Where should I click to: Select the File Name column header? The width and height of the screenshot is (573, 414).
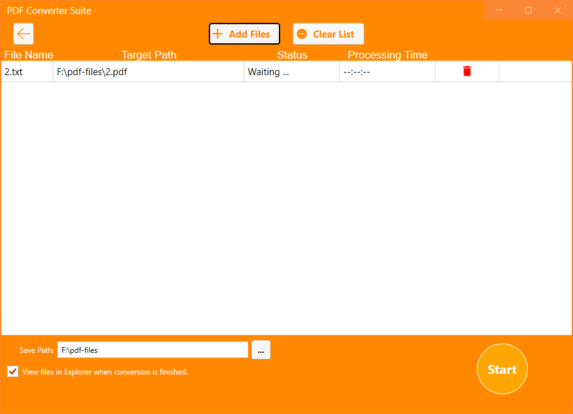click(x=29, y=55)
